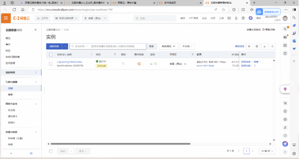Open 安全组 in the sidebar
The height and width of the screenshot is (159, 299).
coord(11,110)
